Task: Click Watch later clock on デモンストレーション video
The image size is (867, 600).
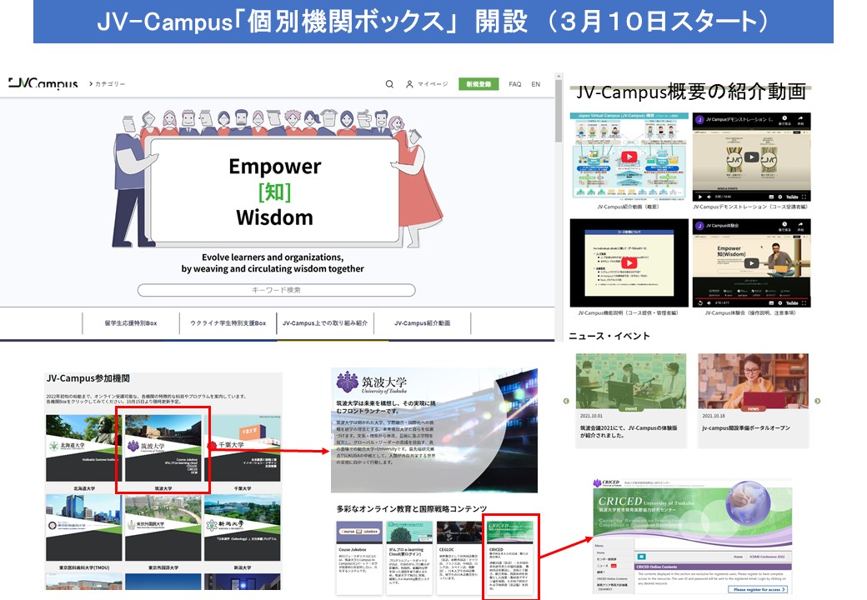Action: click(x=784, y=119)
